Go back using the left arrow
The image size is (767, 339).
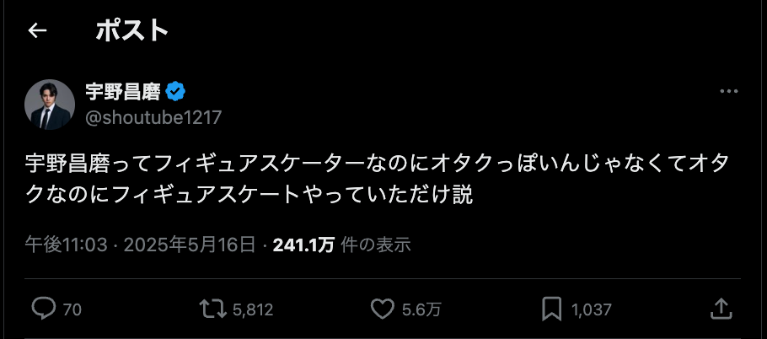click(x=37, y=31)
